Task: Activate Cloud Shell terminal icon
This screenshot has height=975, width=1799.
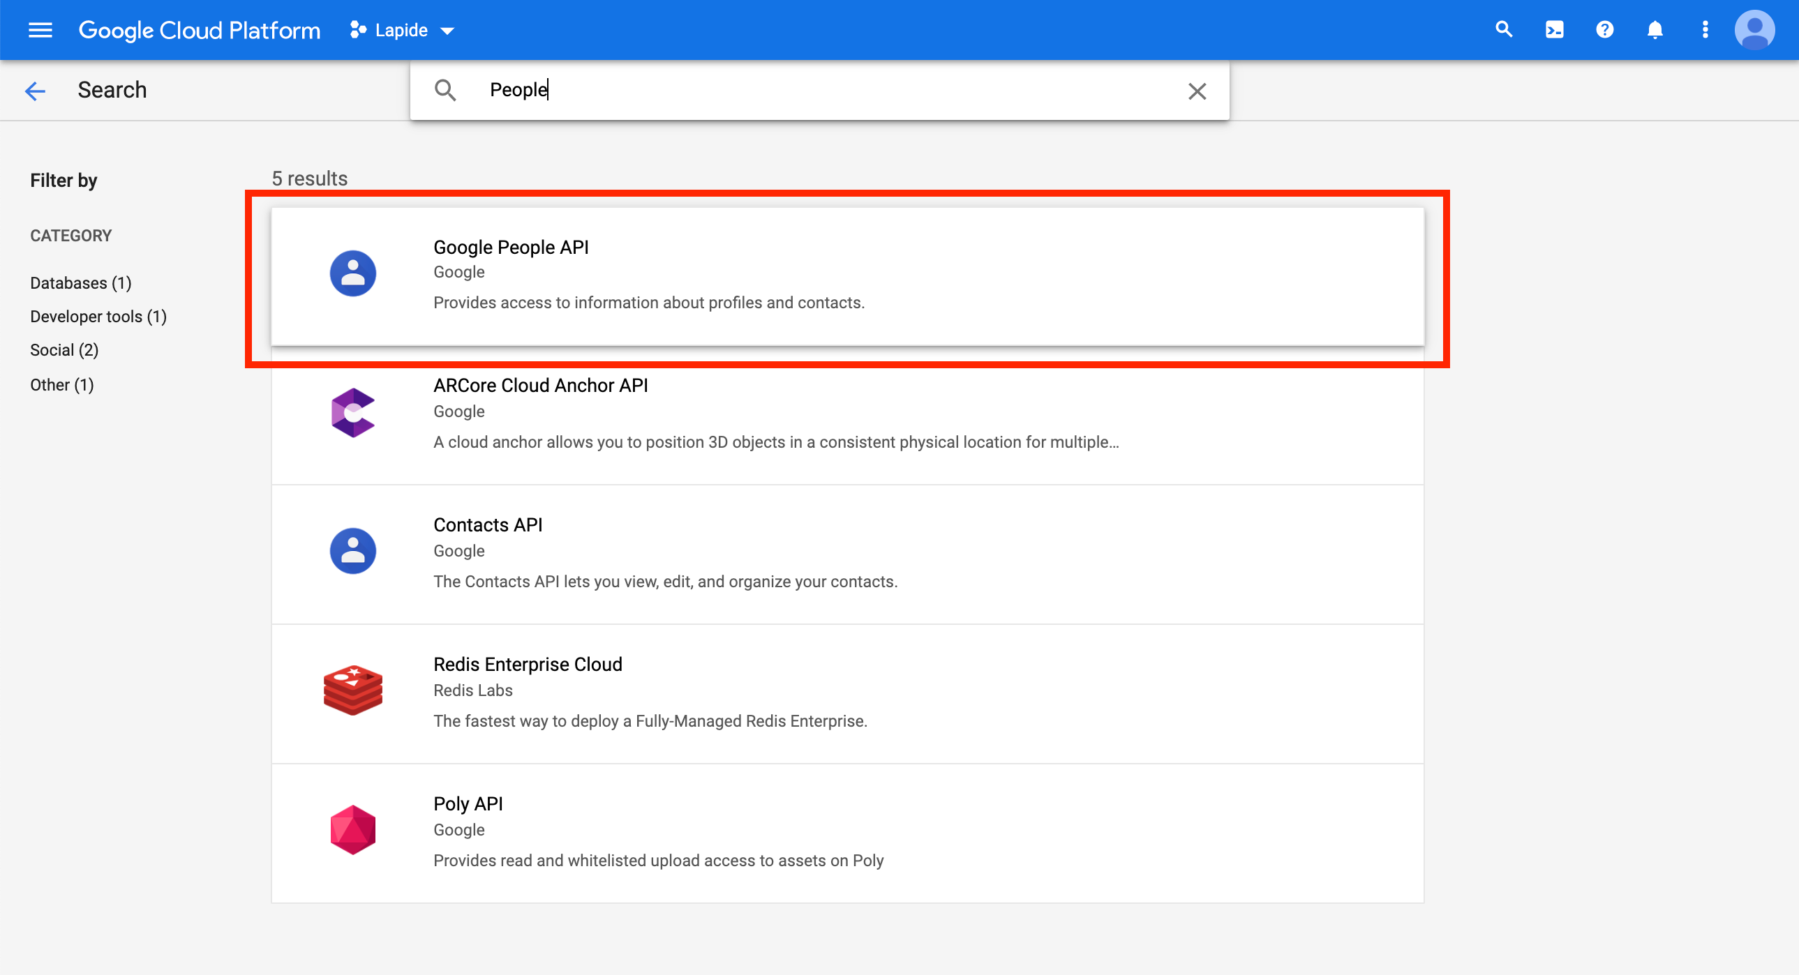Action: [x=1554, y=30]
